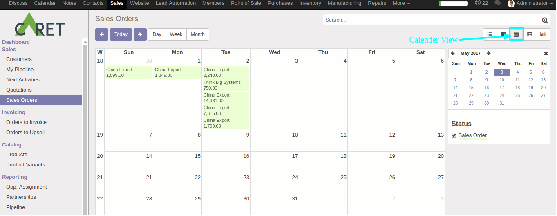Go to next calendar period arrow
Image resolution: width=557 pixels, height=216 pixels.
click(x=140, y=34)
